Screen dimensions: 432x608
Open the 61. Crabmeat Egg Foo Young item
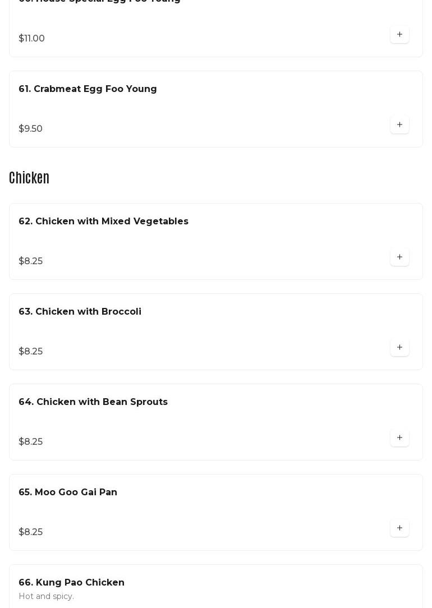pyautogui.click(x=88, y=89)
